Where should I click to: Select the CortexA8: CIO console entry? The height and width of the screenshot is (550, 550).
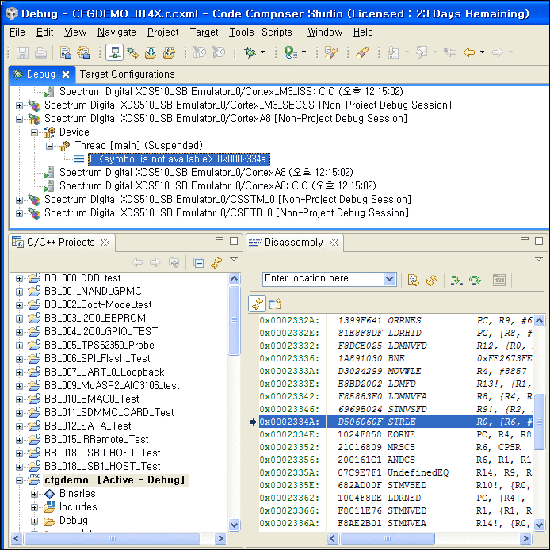(217, 186)
